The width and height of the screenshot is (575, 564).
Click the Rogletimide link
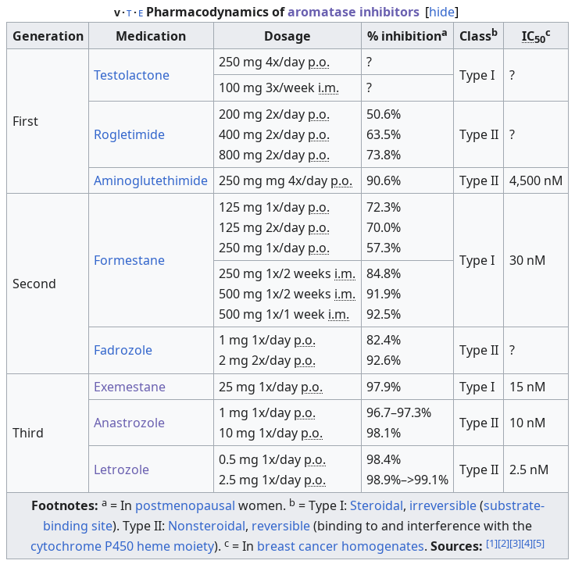coord(129,134)
